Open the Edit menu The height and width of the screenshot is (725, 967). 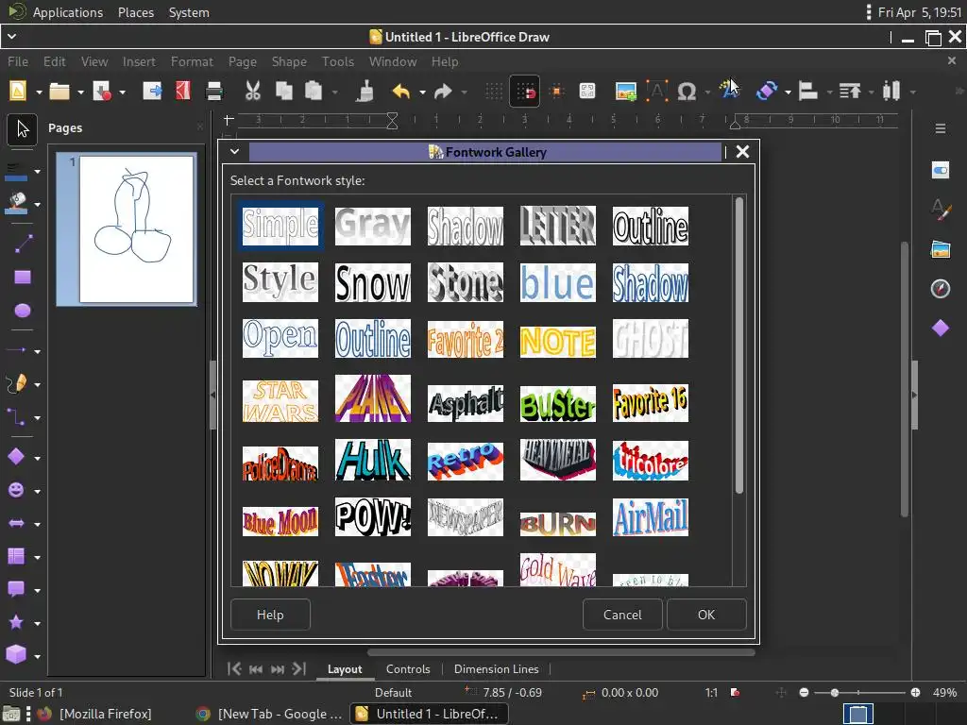(54, 61)
